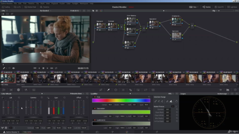The height and width of the screenshot is (134, 239).
Task: Click the qualifier eyedropper under the viewer
Action: tap(4, 68)
